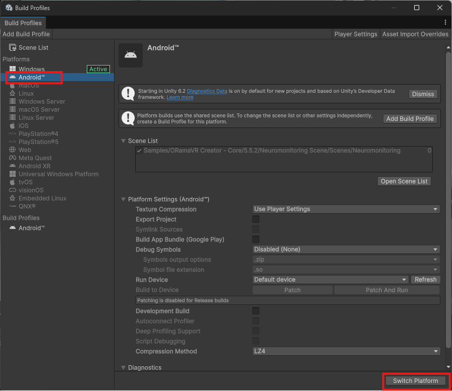Click the scrollbar up arrow
This screenshot has height=391, width=452.
click(x=448, y=47)
